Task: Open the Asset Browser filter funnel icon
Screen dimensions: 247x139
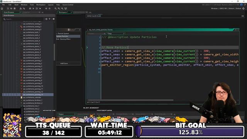Action: click(50, 19)
